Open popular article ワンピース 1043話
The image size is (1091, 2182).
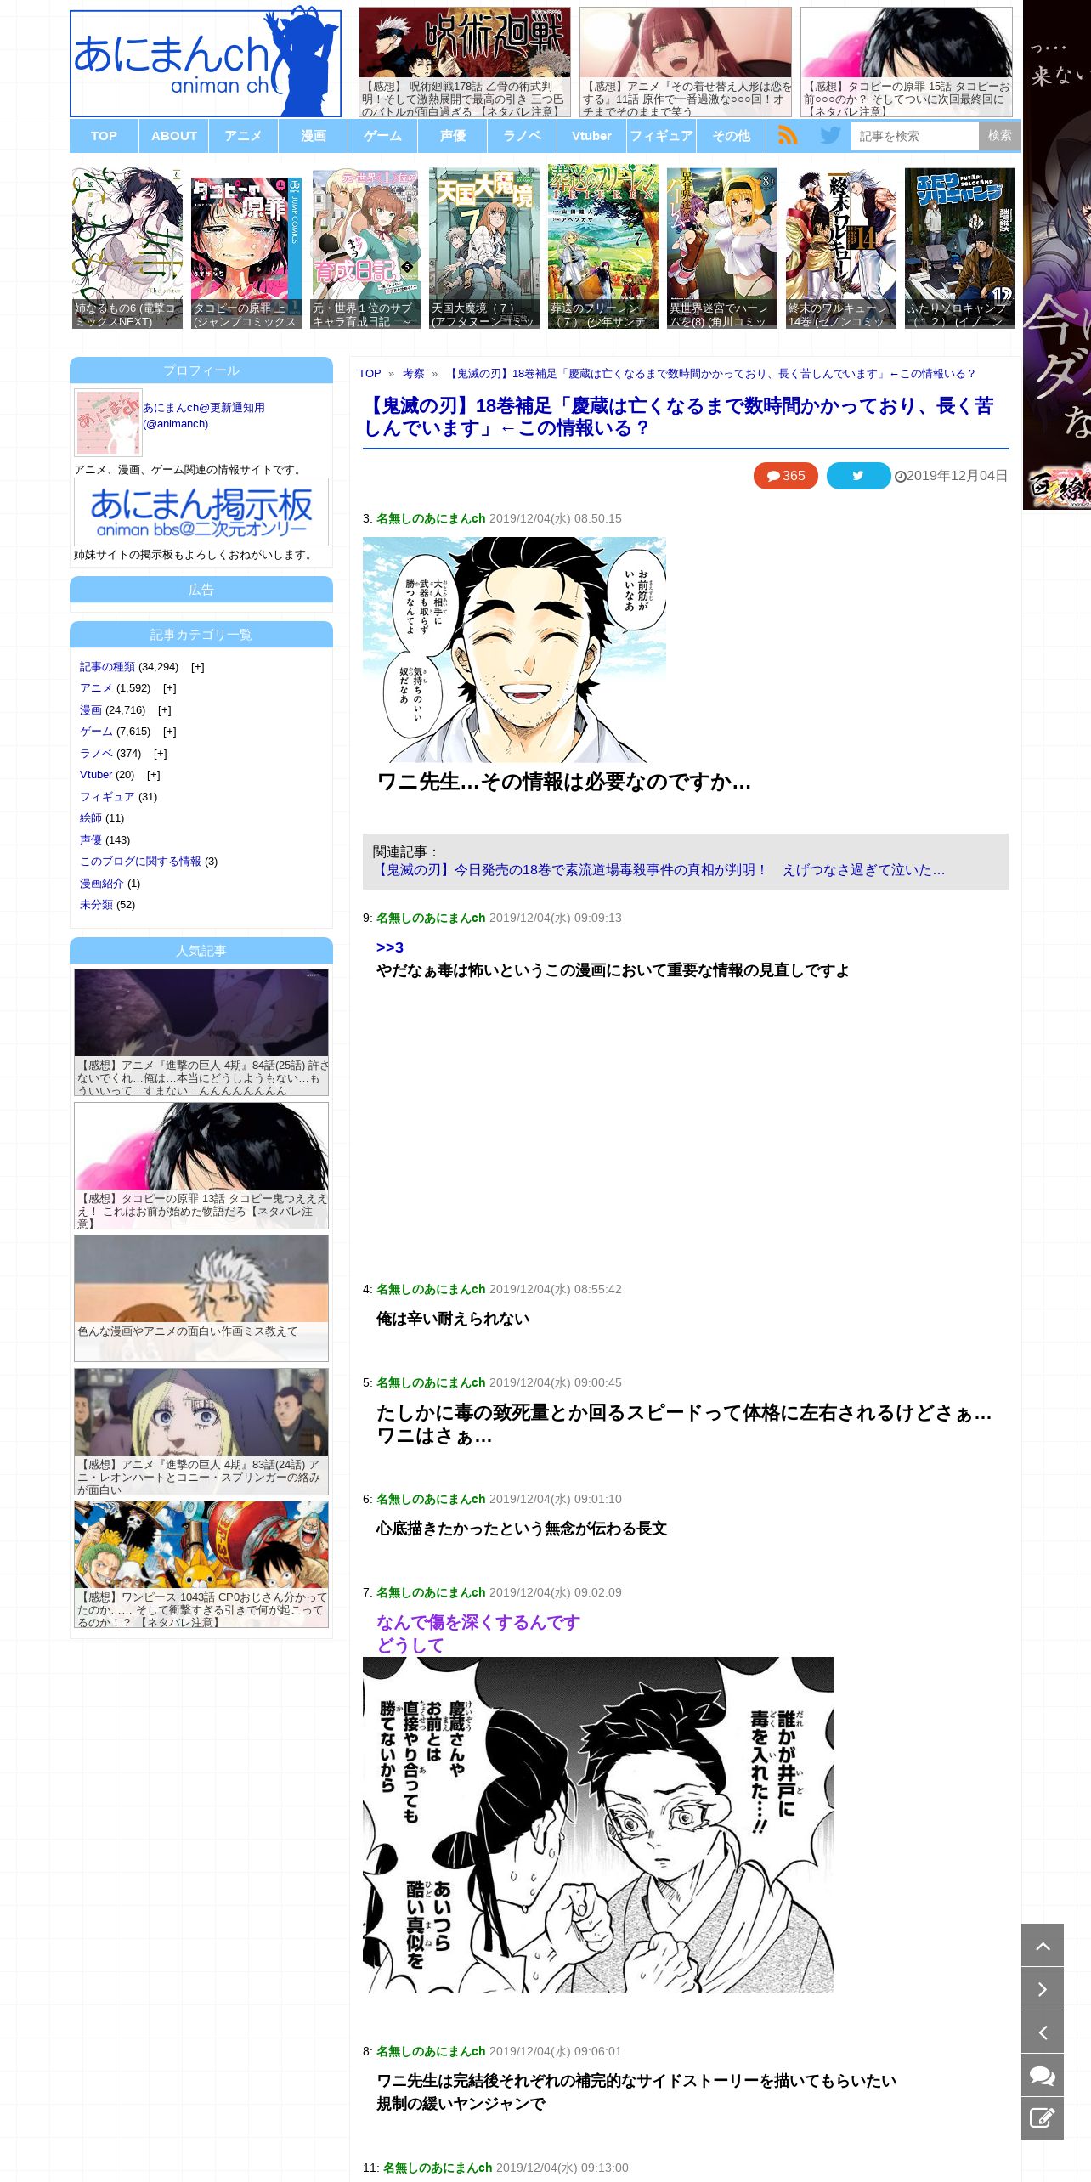coord(201,1564)
